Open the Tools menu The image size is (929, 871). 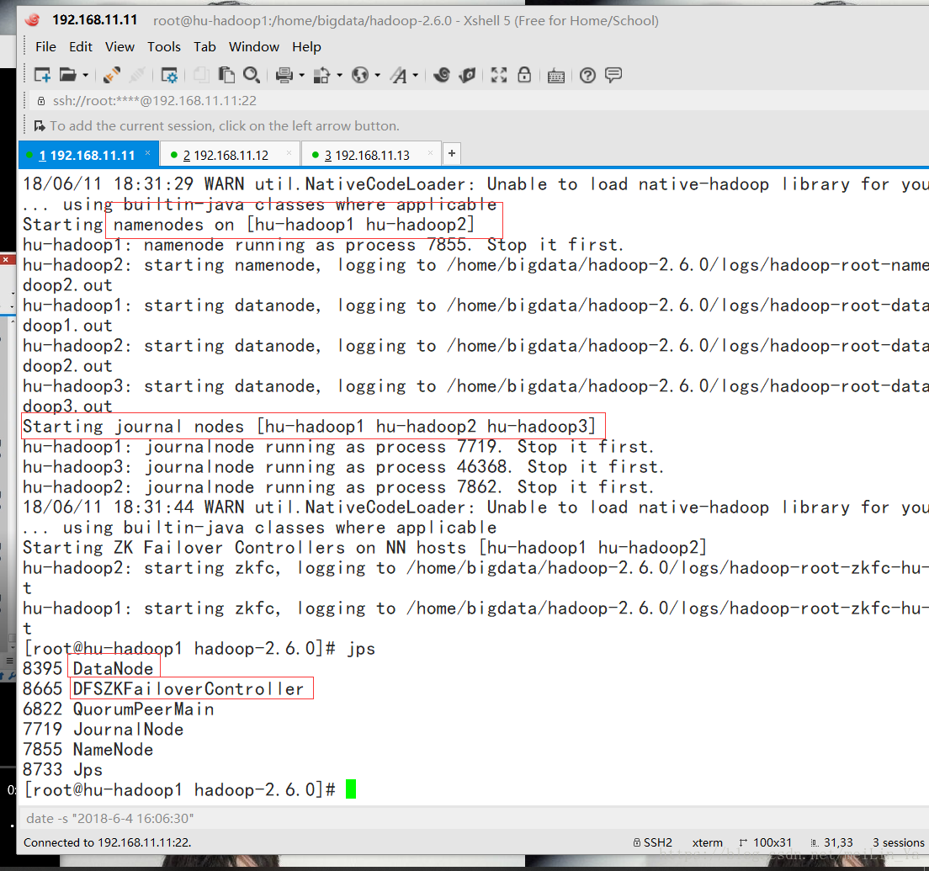tap(163, 47)
